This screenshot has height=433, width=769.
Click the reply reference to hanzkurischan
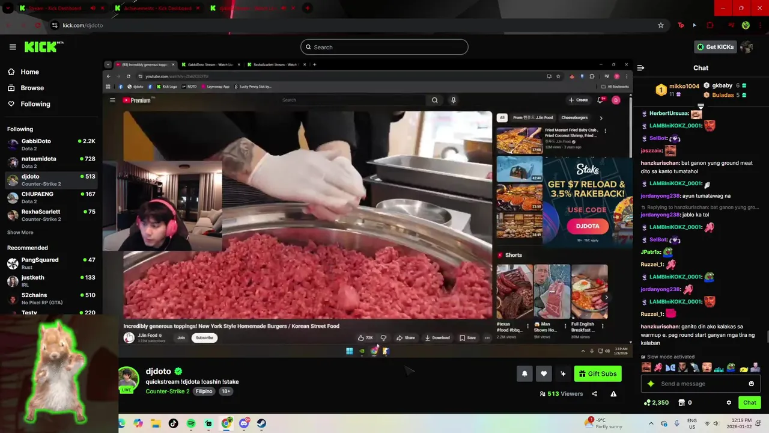[700, 207]
